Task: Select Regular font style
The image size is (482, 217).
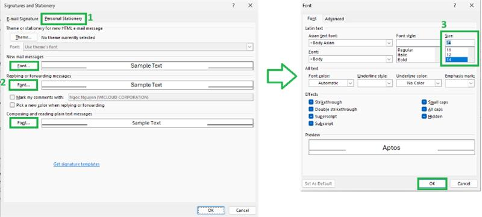Action: 405,50
